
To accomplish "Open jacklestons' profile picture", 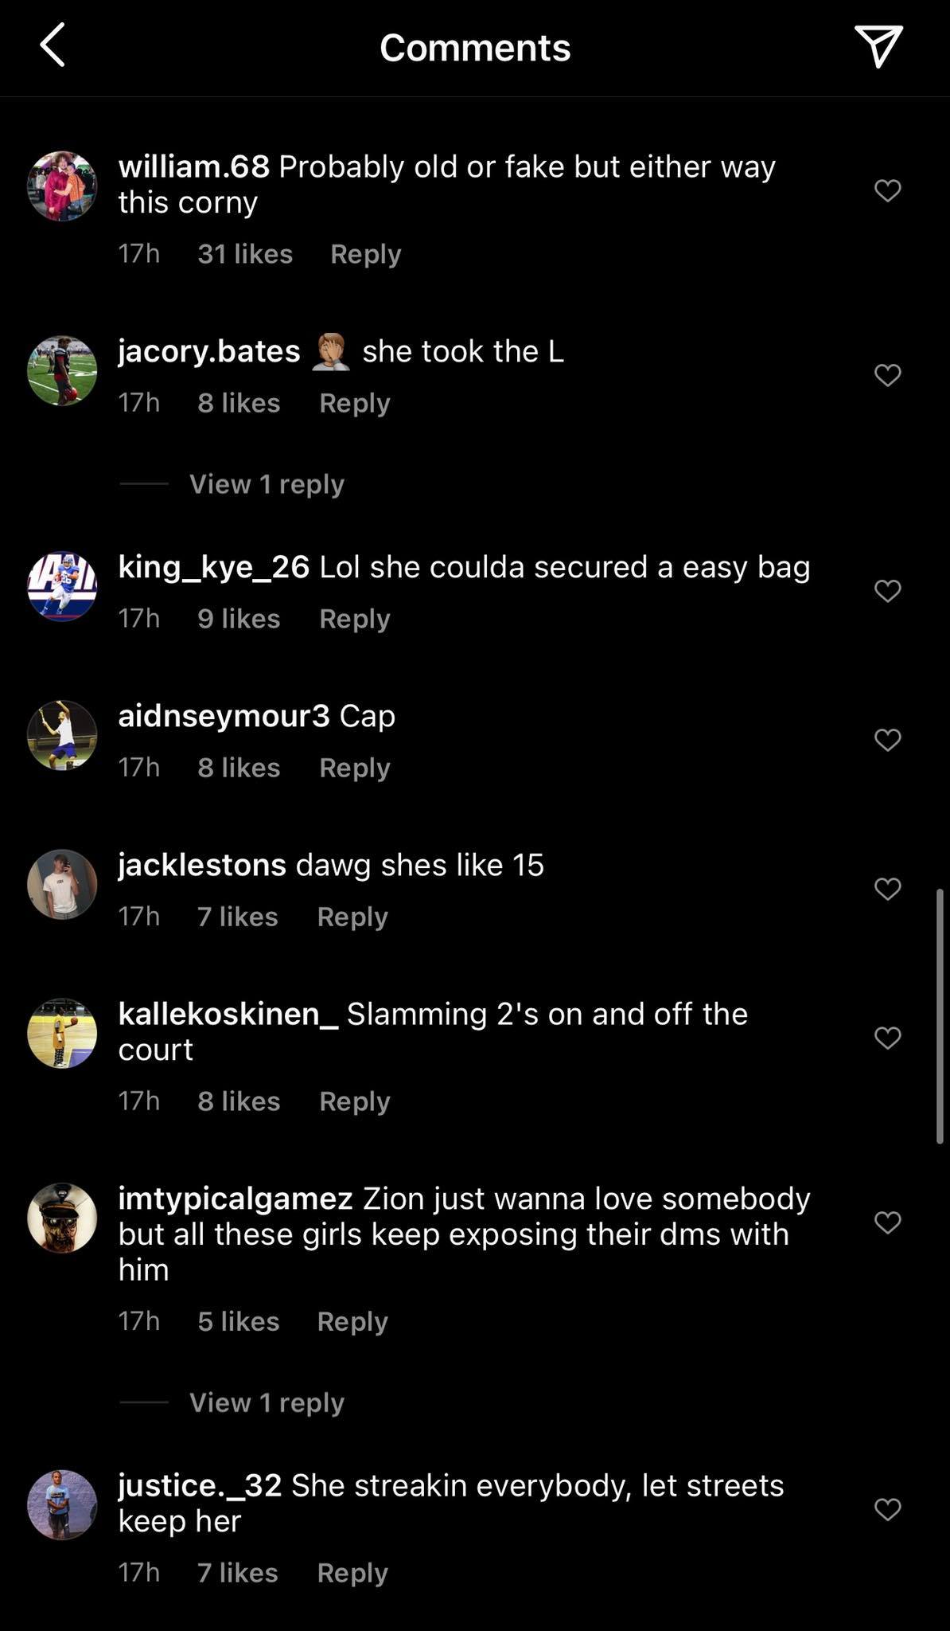I will 62,884.
